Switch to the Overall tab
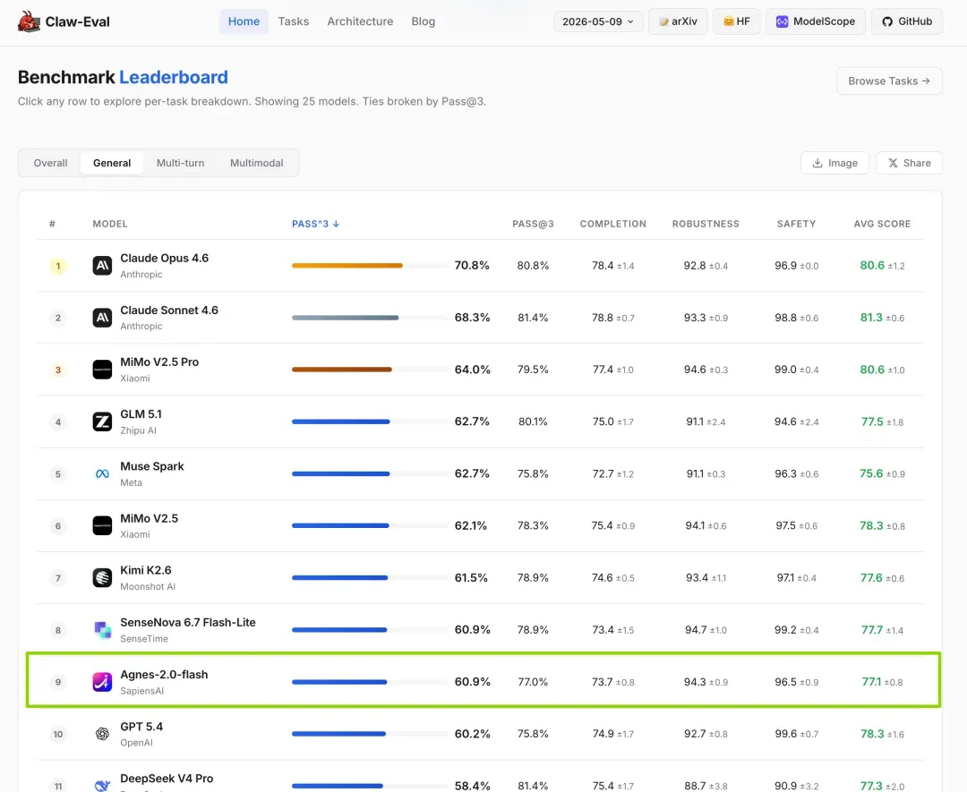This screenshot has height=792, width=967. pos(50,163)
